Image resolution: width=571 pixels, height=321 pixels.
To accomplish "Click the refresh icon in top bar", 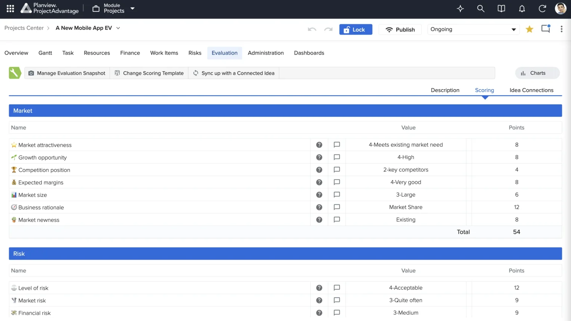I will (542, 9).
